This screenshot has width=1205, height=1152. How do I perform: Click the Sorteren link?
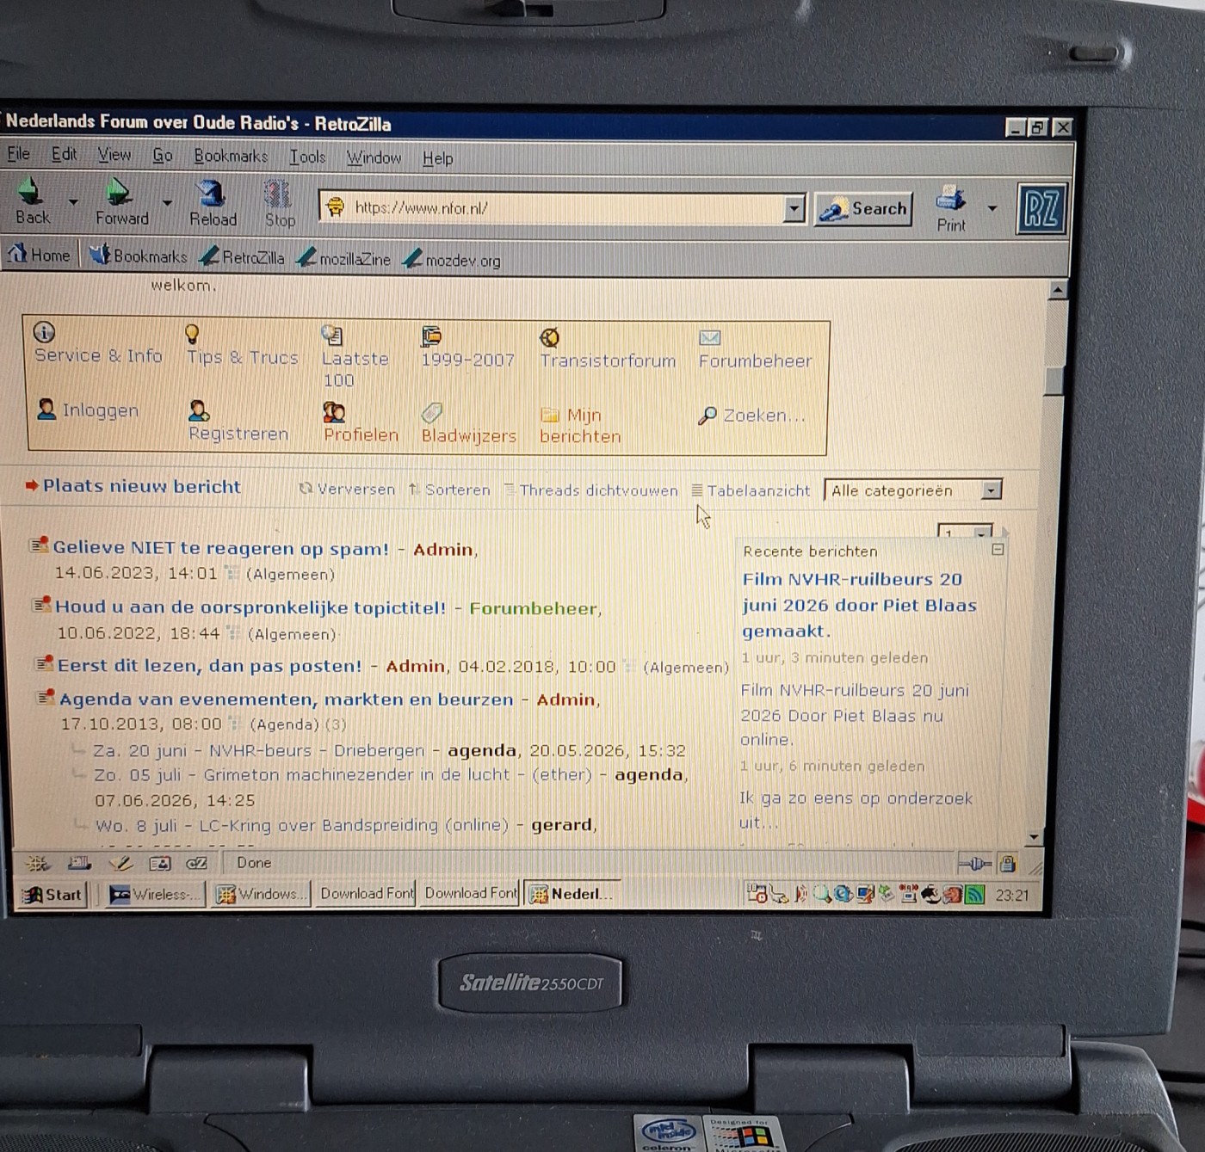pos(457,490)
